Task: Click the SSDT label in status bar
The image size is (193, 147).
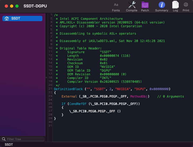Action: [9, 145]
